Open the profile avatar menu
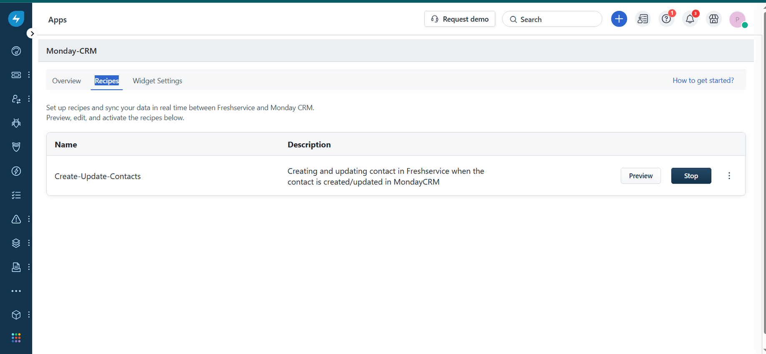This screenshot has width=766, height=354. pos(737,20)
